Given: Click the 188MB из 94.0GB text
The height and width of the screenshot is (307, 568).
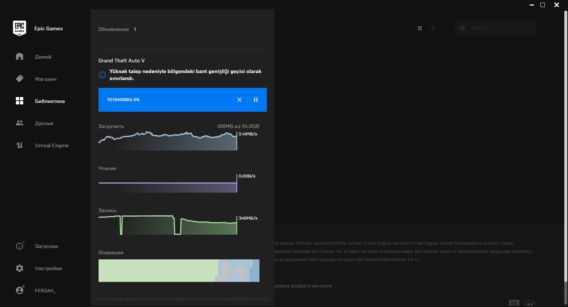Looking at the screenshot, I should [238, 126].
